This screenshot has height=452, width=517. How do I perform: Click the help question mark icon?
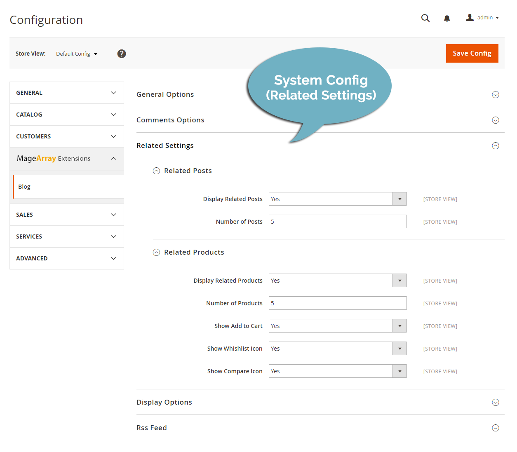[x=122, y=54]
